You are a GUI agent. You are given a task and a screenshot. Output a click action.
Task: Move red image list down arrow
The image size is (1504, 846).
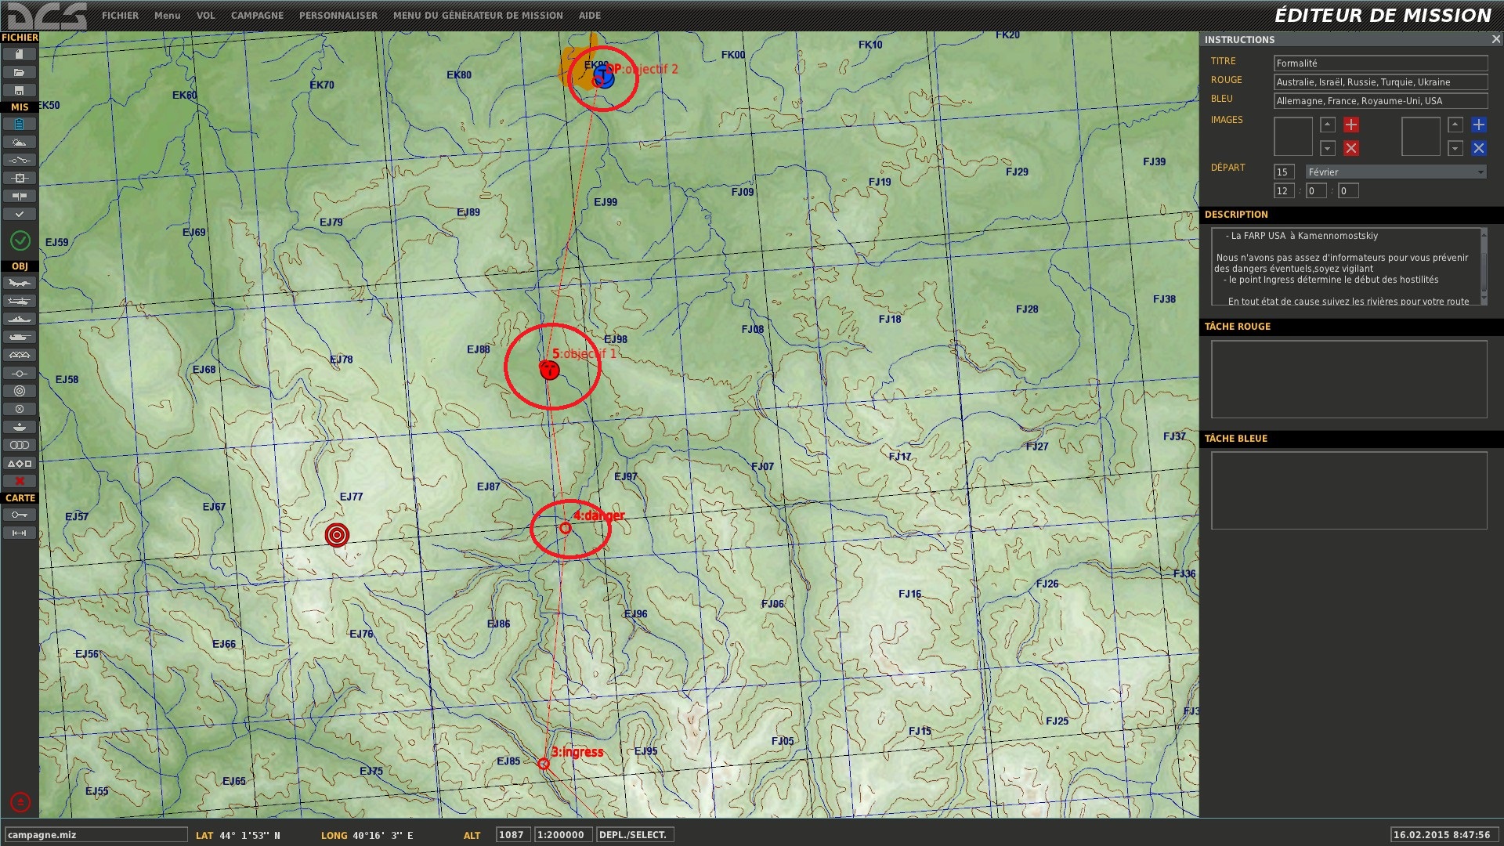1328,148
